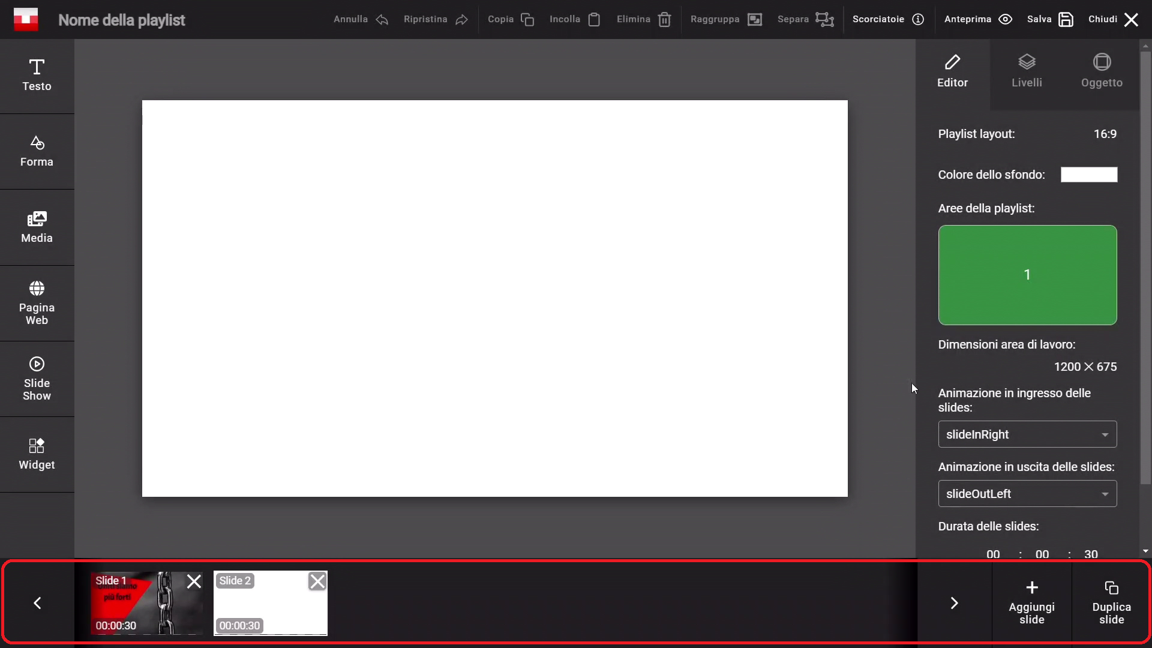Open the Colore dello sfondo swatch
Image resolution: width=1152 pixels, height=648 pixels.
[1088, 175]
